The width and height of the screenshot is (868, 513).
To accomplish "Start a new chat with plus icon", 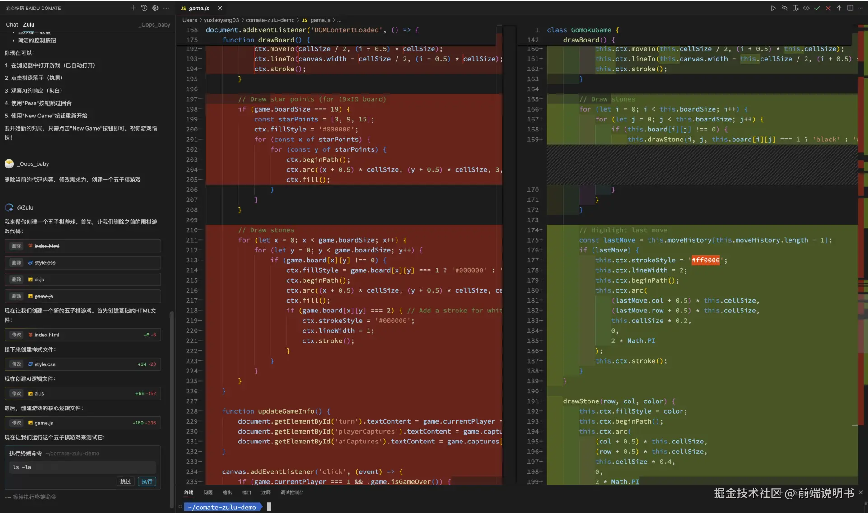I will point(133,8).
